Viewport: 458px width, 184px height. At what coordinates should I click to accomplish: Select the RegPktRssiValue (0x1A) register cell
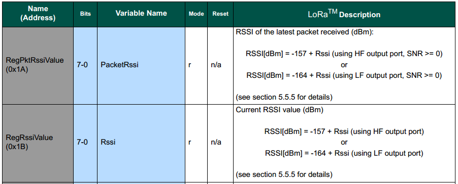pos(38,65)
